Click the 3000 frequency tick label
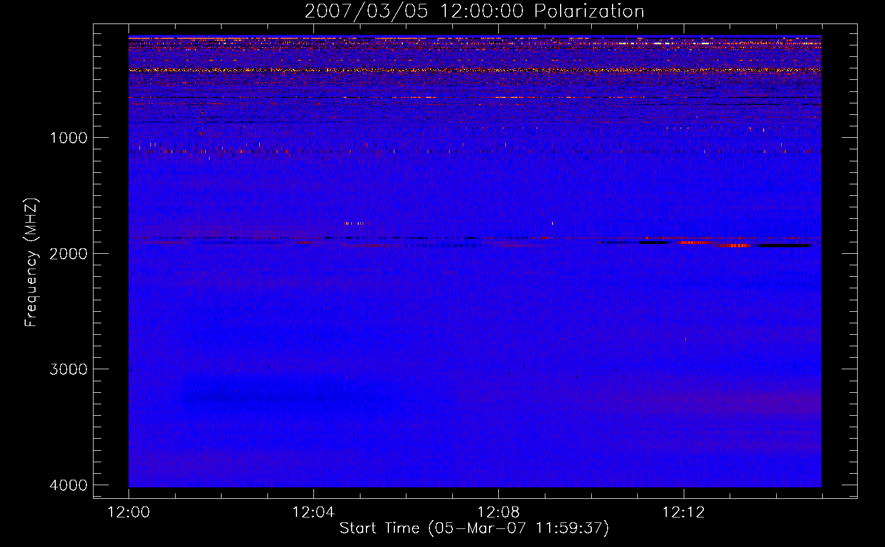 pyautogui.click(x=68, y=369)
